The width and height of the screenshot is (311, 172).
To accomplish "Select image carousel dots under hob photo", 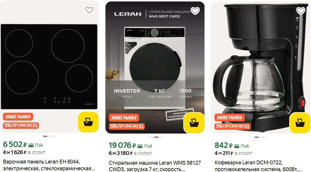I will (49, 136).
